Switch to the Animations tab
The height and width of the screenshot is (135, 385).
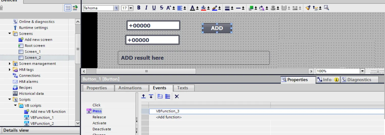coord(130,88)
